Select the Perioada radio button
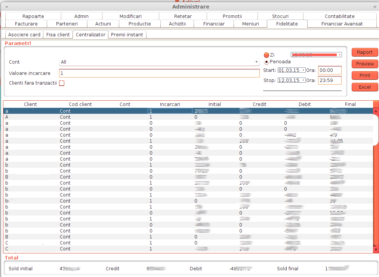The height and width of the screenshot is (277, 379). pyautogui.click(x=266, y=62)
